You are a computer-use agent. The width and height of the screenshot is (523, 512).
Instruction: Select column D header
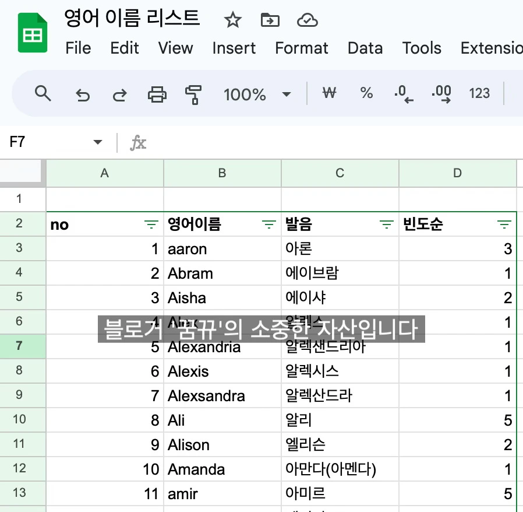pyautogui.click(x=458, y=173)
